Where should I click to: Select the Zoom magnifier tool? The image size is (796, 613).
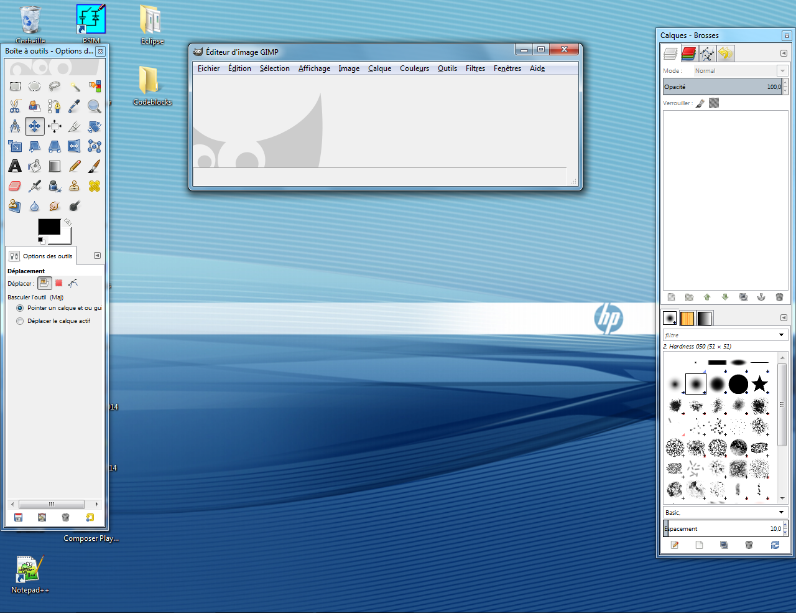click(95, 106)
